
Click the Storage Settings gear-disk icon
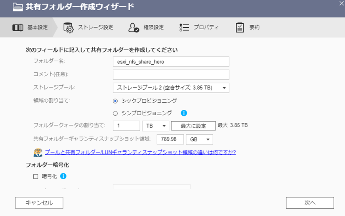coord(69,28)
